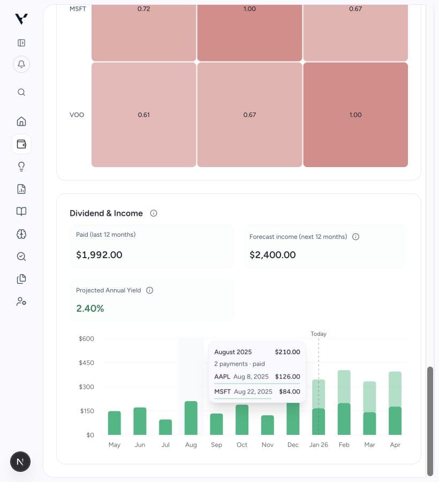Click the Dec month axis label
The image size is (439, 482).
point(293,445)
